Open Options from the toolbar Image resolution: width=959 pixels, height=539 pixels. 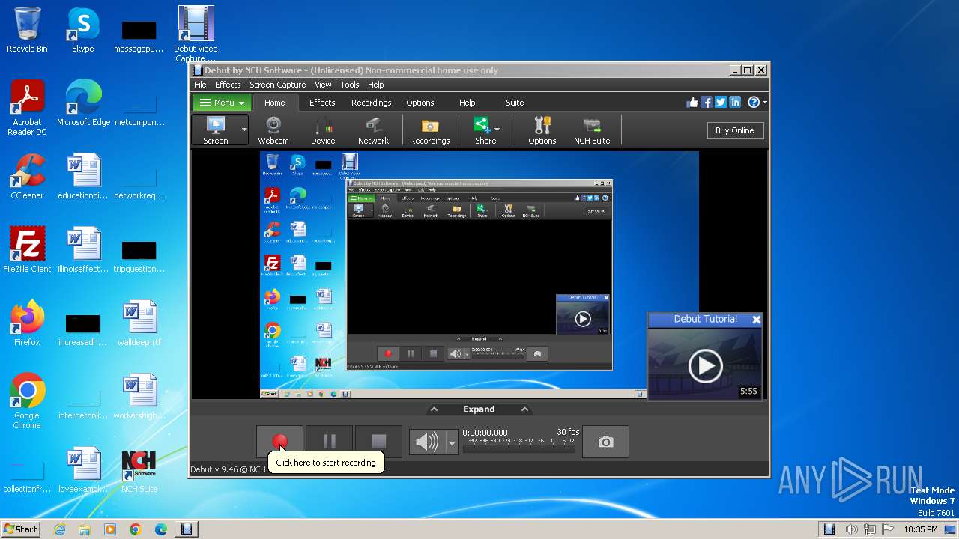[x=542, y=130]
